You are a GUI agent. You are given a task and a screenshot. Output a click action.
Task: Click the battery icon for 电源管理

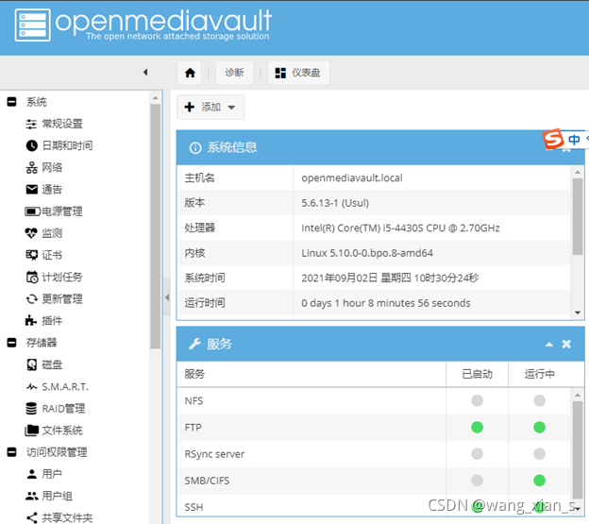33,211
